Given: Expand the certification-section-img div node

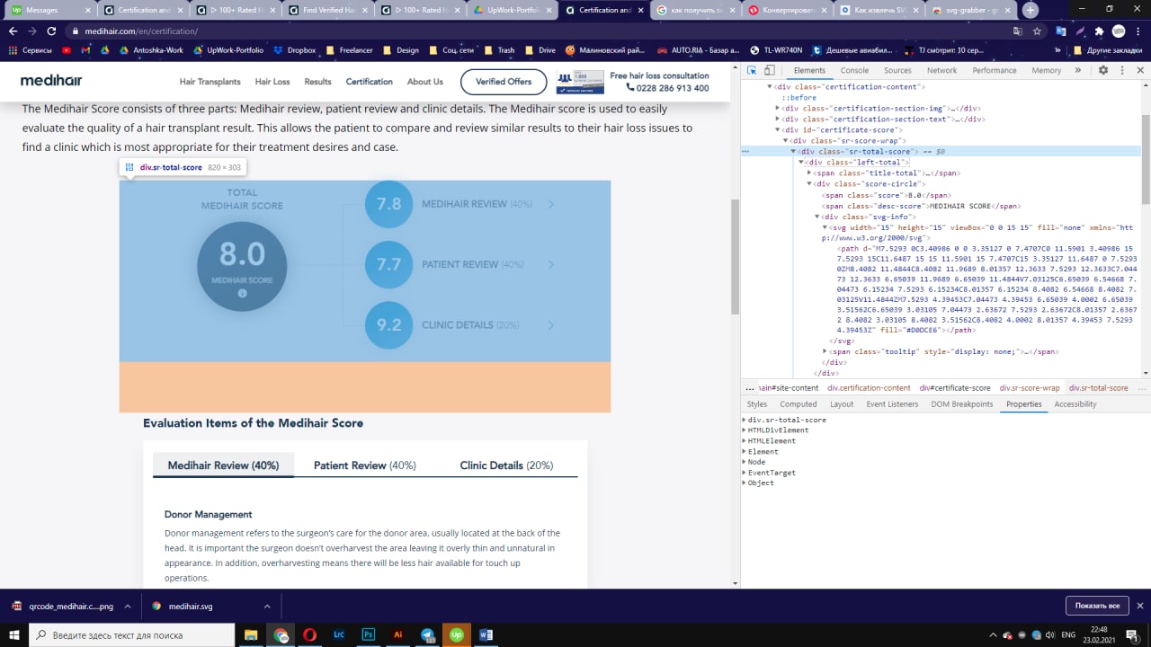Looking at the screenshot, I should (778, 108).
